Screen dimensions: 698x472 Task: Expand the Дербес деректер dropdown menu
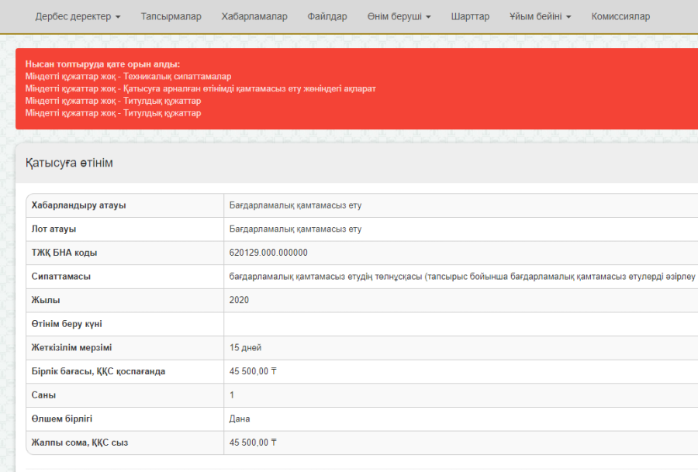click(78, 16)
